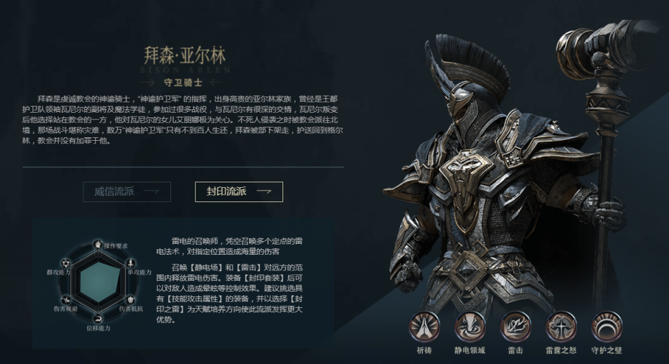The width and height of the screenshot is (669, 364).
Task: Switch to the 封印流派 tab
Action: click(239, 192)
